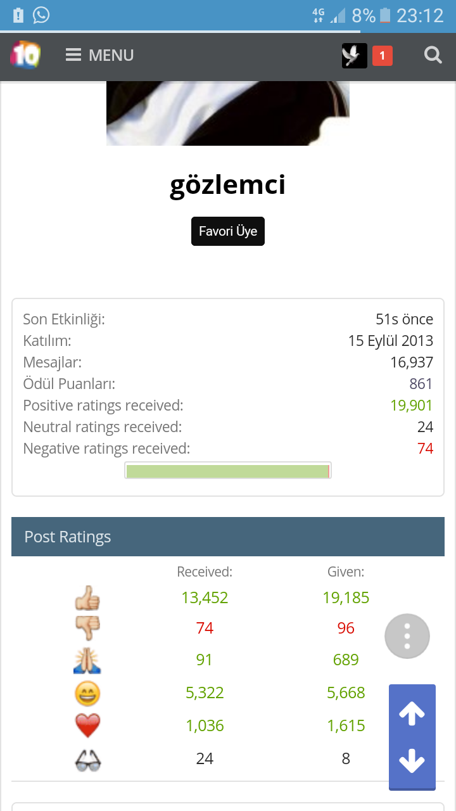The image size is (456, 811).
Task: Open the red notification badge
Action: (382, 56)
